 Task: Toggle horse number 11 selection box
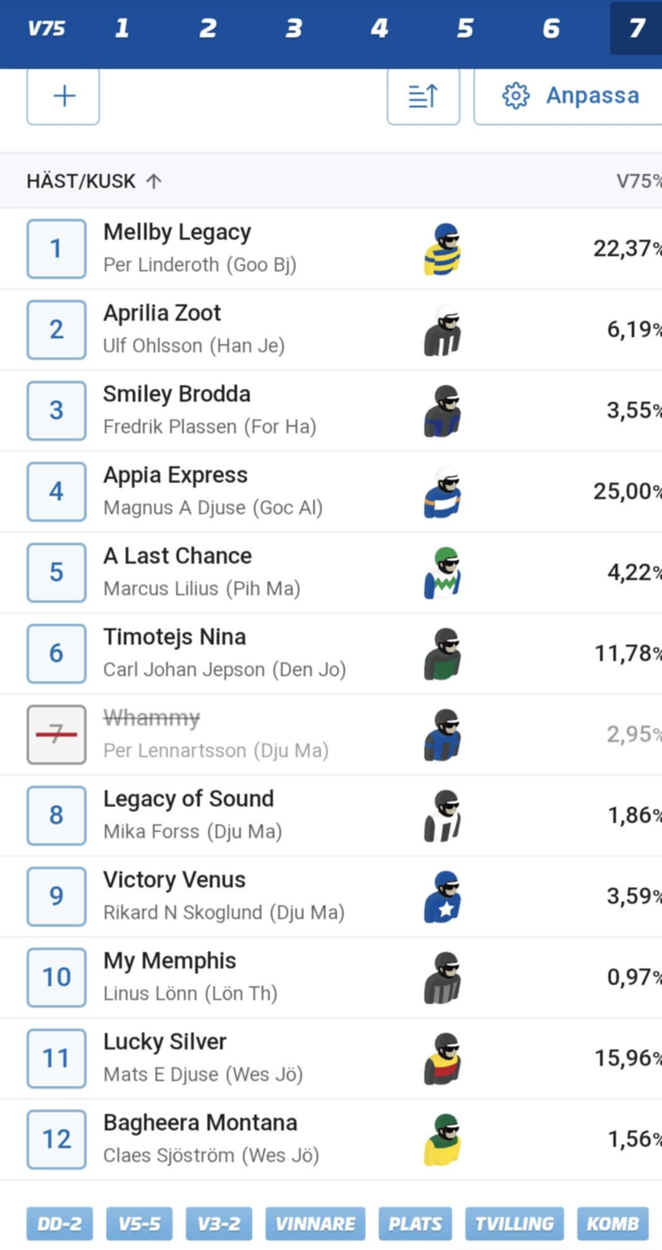(56, 1058)
